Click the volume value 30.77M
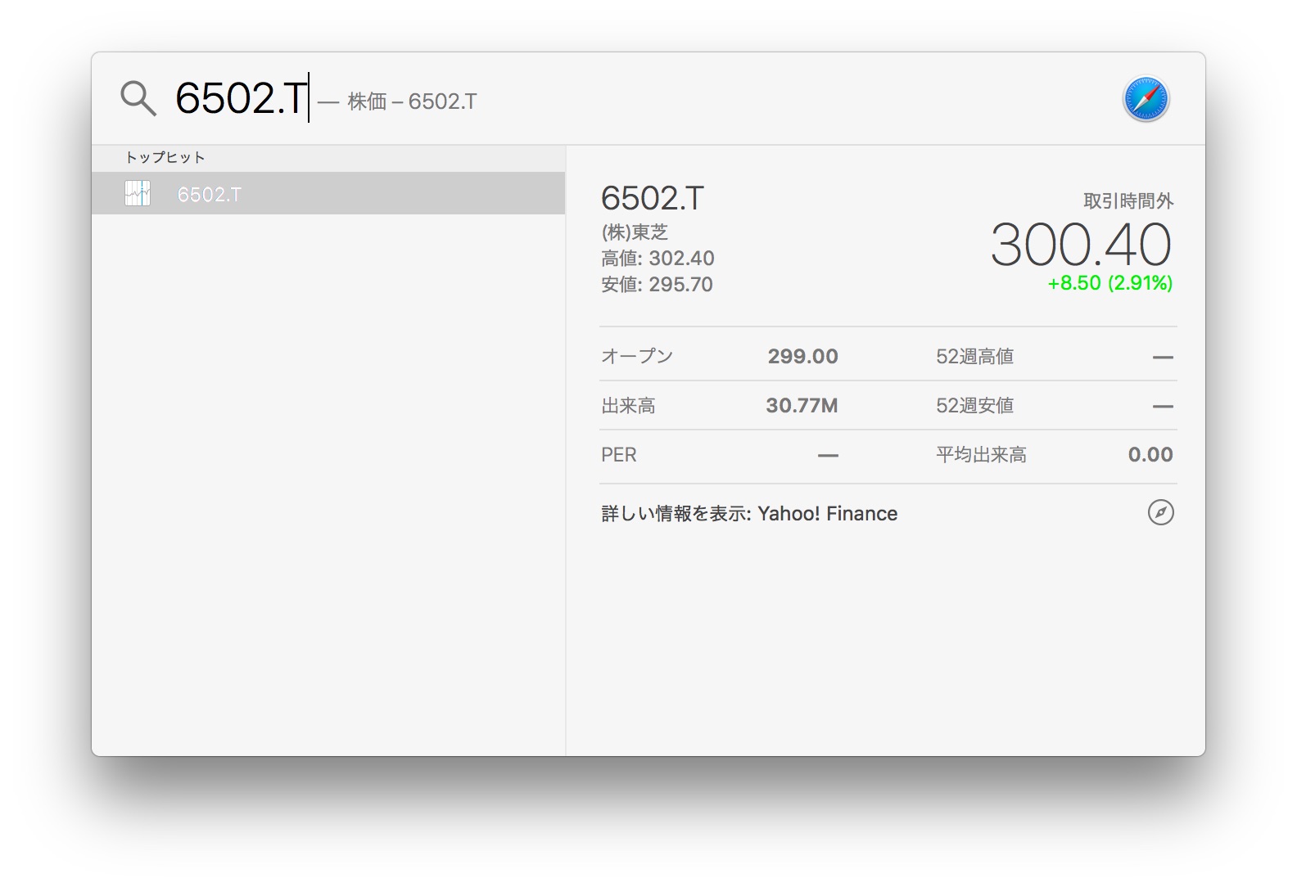 coord(802,405)
